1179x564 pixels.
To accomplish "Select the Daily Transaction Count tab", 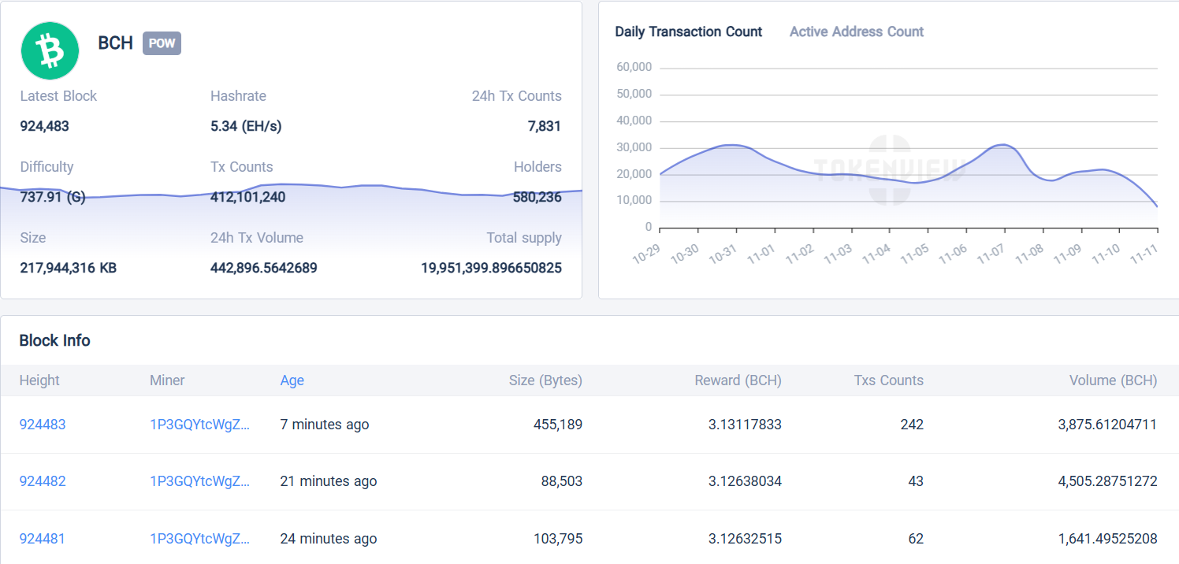I will pos(689,32).
